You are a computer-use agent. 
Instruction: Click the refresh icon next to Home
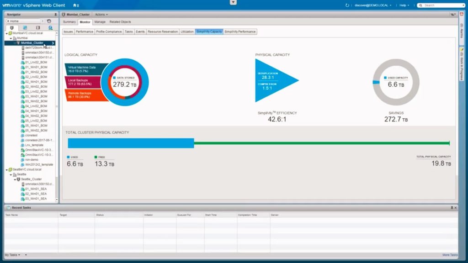point(48,21)
